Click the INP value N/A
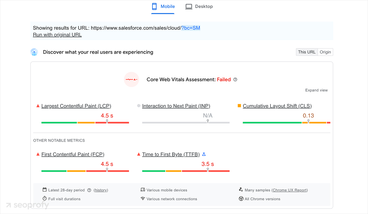Screen dimensions: 368x214 click(x=208, y=116)
